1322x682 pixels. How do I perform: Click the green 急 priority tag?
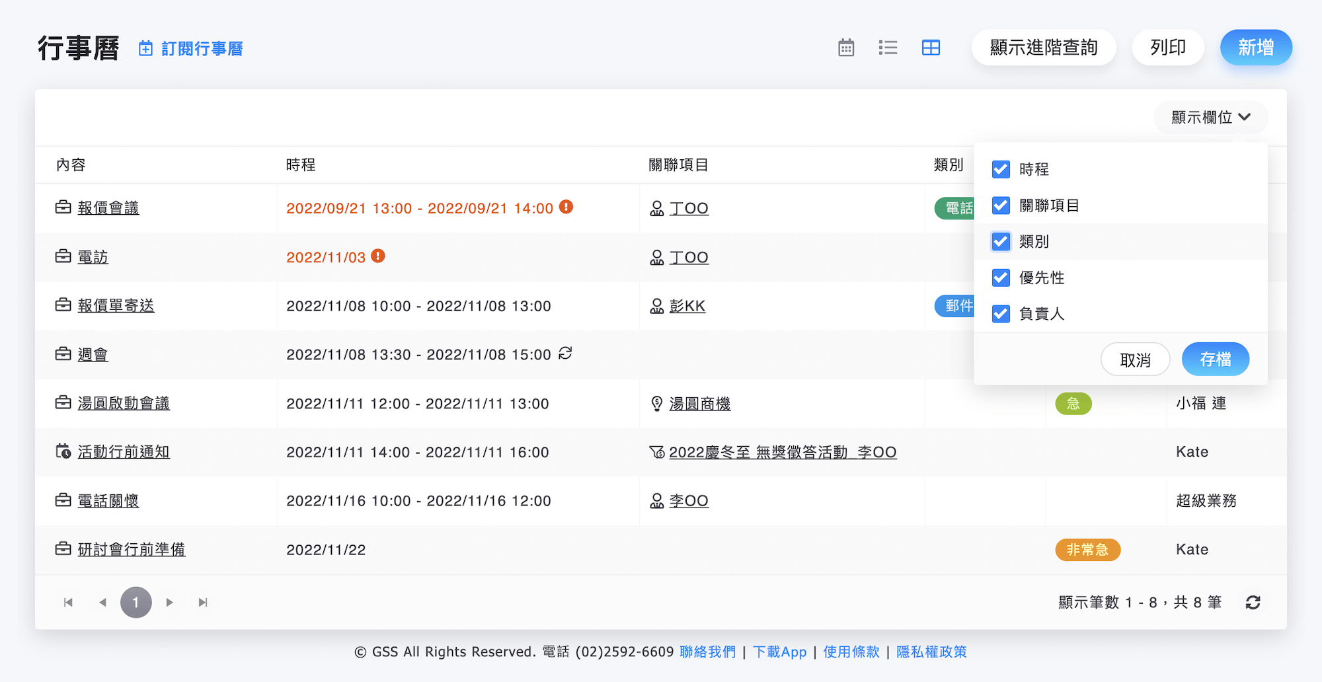click(x=1073, y=403)
